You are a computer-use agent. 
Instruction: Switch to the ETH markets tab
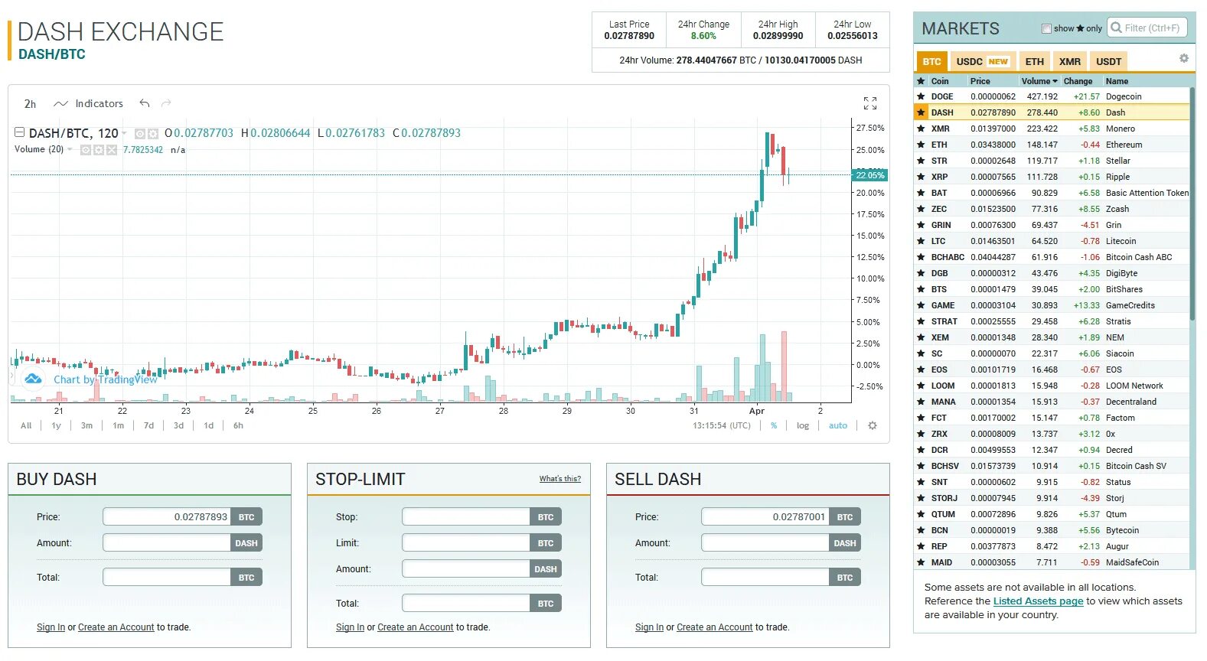point(1034,61)
